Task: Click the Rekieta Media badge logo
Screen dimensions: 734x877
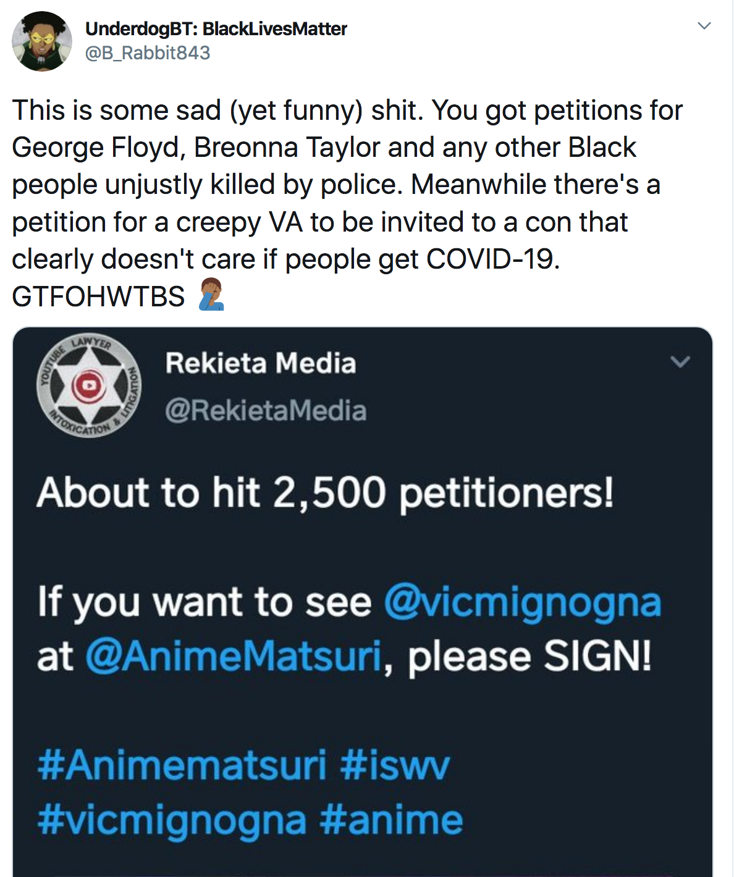Action: coord(89,386)
